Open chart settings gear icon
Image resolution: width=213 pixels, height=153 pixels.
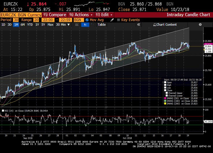(x=208, y=25)
